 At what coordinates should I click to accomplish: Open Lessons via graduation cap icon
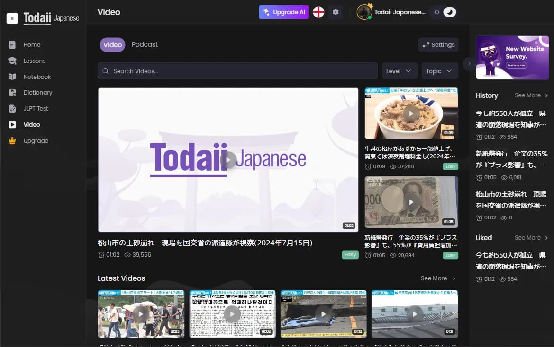[x=13, y=61]
